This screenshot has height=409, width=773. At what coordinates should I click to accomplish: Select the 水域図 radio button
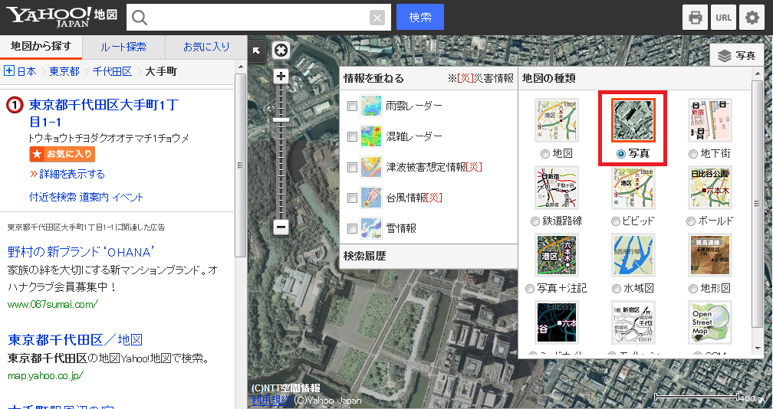pos(617,289)
